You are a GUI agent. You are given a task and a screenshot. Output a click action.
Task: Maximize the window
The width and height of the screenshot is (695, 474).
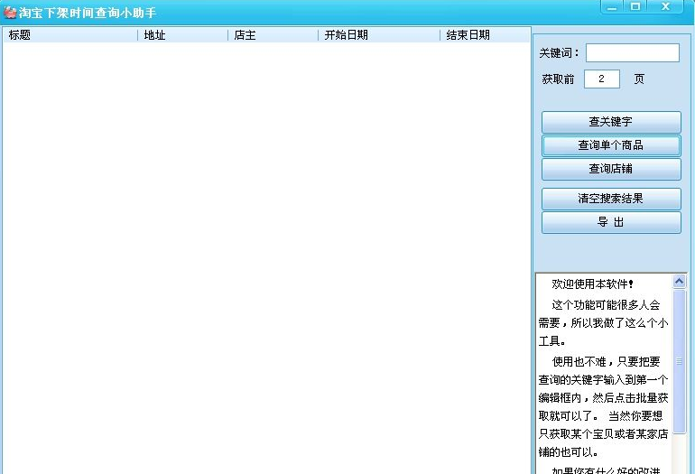coord(635,6)
